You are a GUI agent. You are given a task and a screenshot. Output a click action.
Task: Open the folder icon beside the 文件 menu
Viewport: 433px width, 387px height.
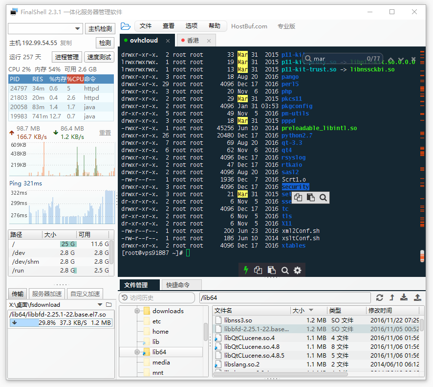pyautogui.click(x=126, y=26)
